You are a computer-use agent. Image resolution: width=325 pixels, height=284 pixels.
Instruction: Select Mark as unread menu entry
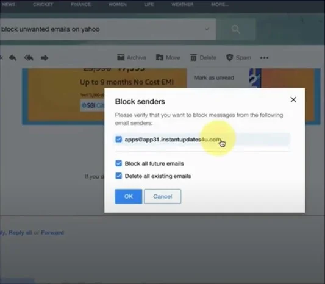click(214, 77)
